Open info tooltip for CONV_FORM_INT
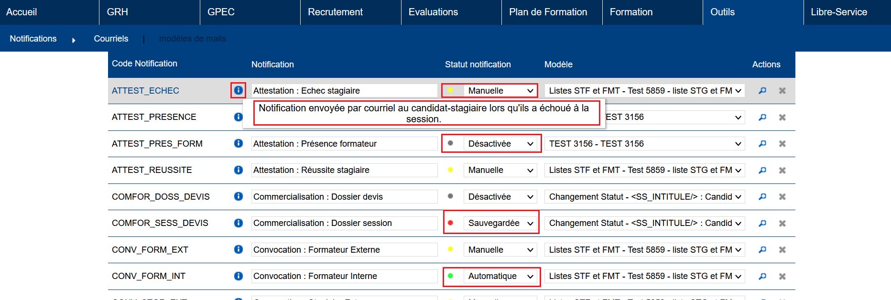This screenshot has height=300, width=891. coord(238,276)
